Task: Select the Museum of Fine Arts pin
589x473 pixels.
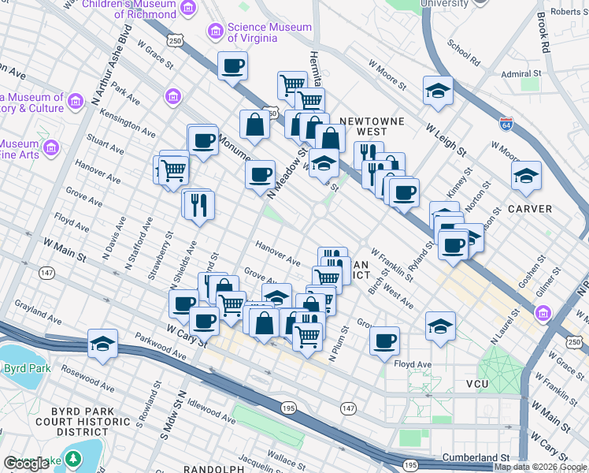Action: coord(51,147)
